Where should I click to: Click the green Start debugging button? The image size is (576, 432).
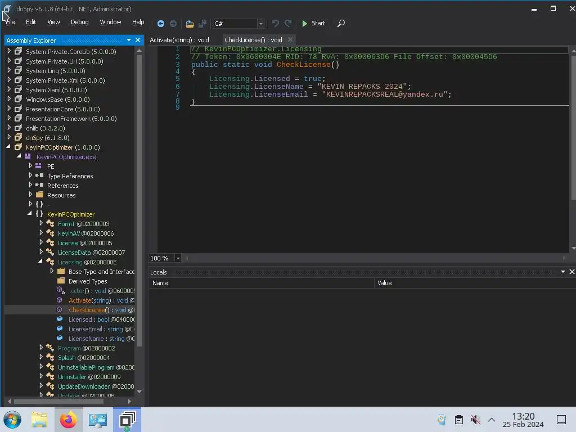[x=313, y=23]
